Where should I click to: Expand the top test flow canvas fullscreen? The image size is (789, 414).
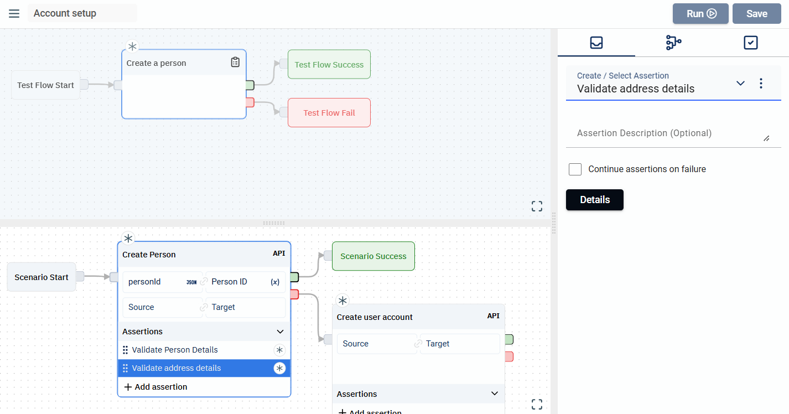point(537,206)
